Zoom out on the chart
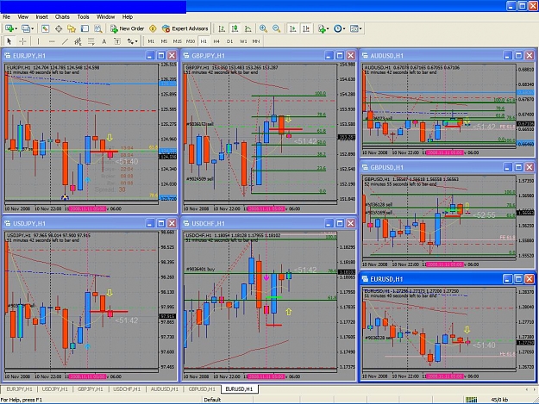This screenshot has height=404, width=539. point(276,28)
